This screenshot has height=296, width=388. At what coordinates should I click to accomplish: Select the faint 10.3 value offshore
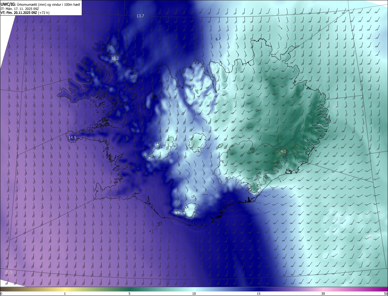(x=338, y=219)
